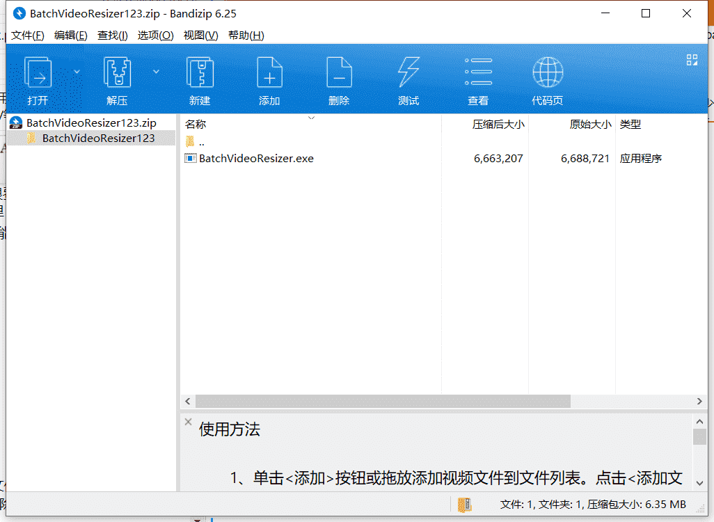This screenshot has width=714, height=522.
Task: Maximize the Bandizip window
Action: coord(646,13)
